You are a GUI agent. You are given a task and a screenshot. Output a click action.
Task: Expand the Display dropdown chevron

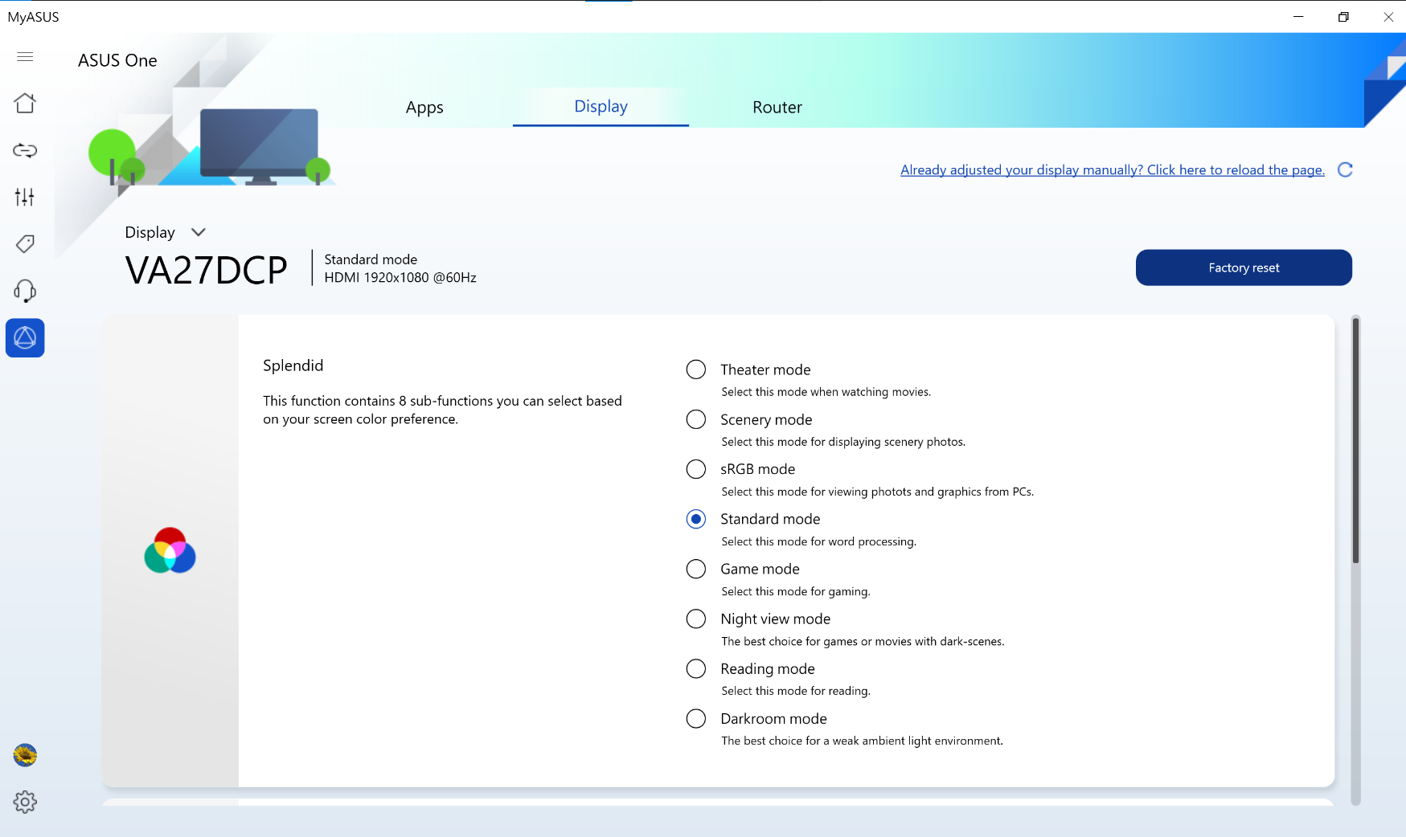[x=199, y=232]
